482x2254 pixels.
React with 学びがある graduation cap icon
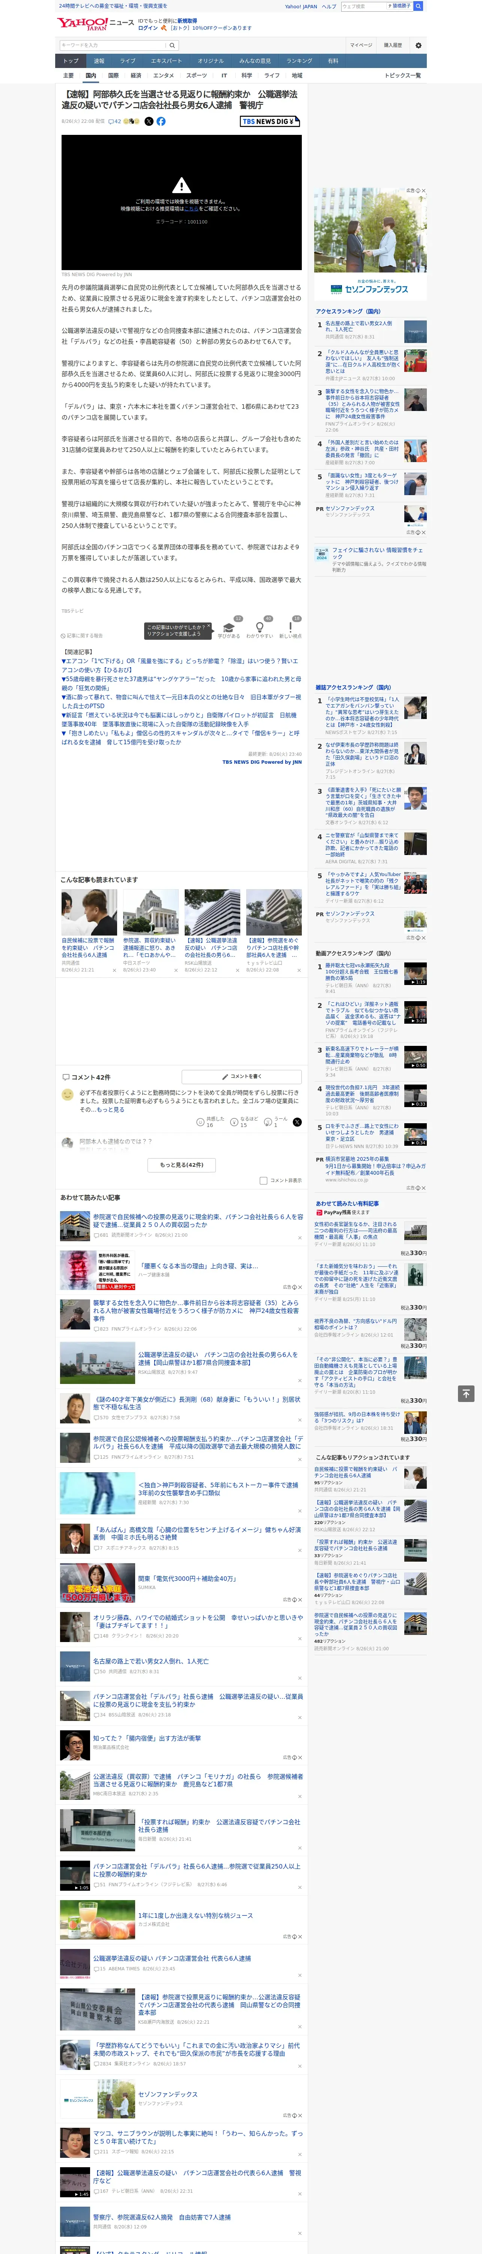[x=229, y=628]
